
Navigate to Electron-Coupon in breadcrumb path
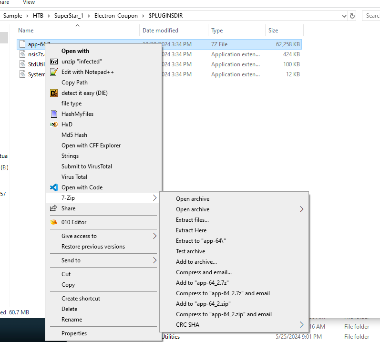pyautogui.click(x=116, y=16)
